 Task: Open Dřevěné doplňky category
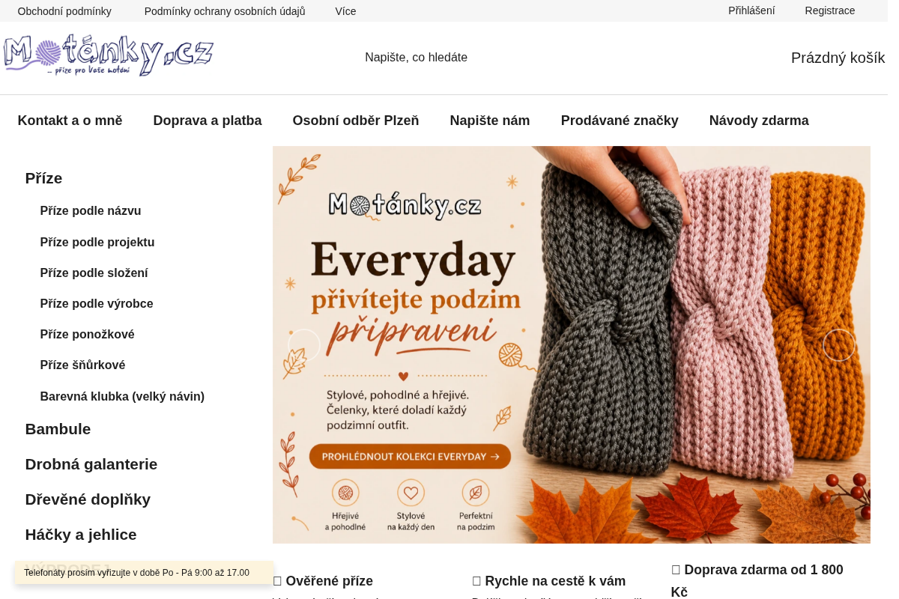tap(88, 499)
